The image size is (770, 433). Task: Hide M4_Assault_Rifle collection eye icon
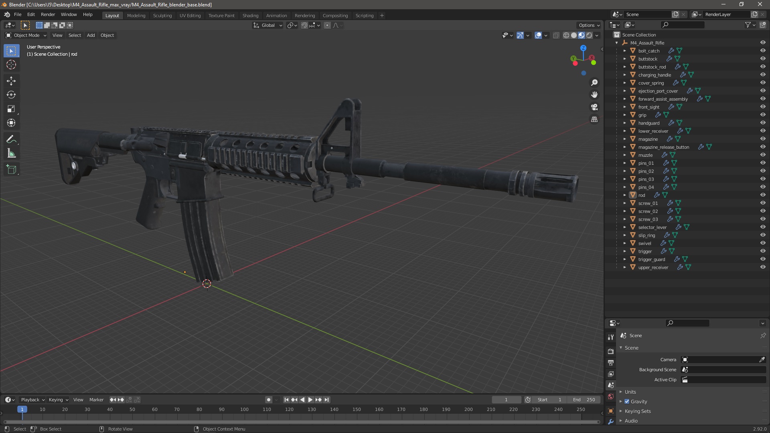(x=763, y=43)
